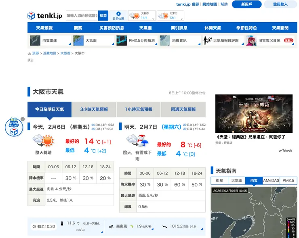The image size is (299, 238).
Task: Open the 災害預防訊息 main menu
Action: click(112, 28)
